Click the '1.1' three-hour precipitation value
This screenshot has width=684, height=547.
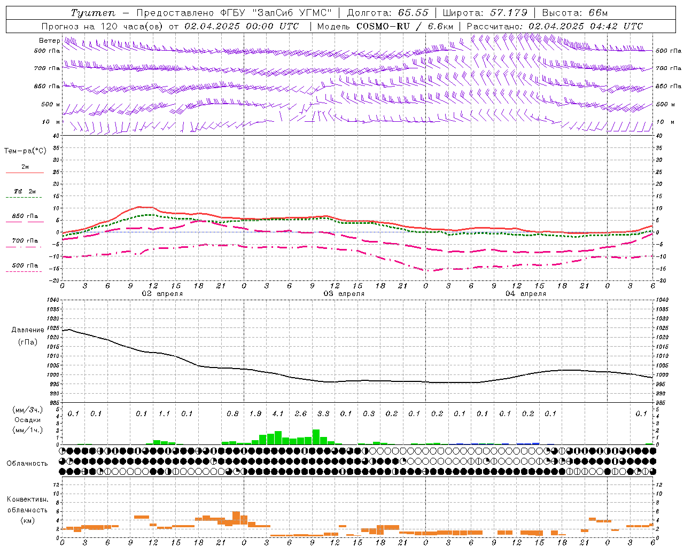pyautogui.click(x=164, y=413)
